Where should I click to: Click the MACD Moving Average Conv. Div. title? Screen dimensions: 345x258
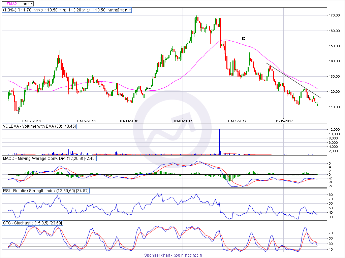click(49, 158)
